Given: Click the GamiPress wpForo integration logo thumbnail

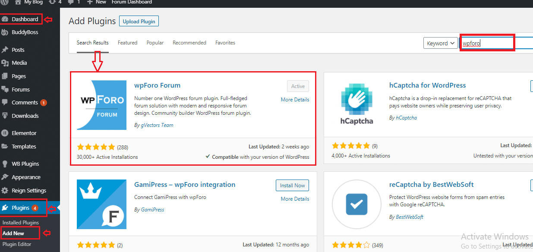Looking at the screenshot, I should 101,204.
